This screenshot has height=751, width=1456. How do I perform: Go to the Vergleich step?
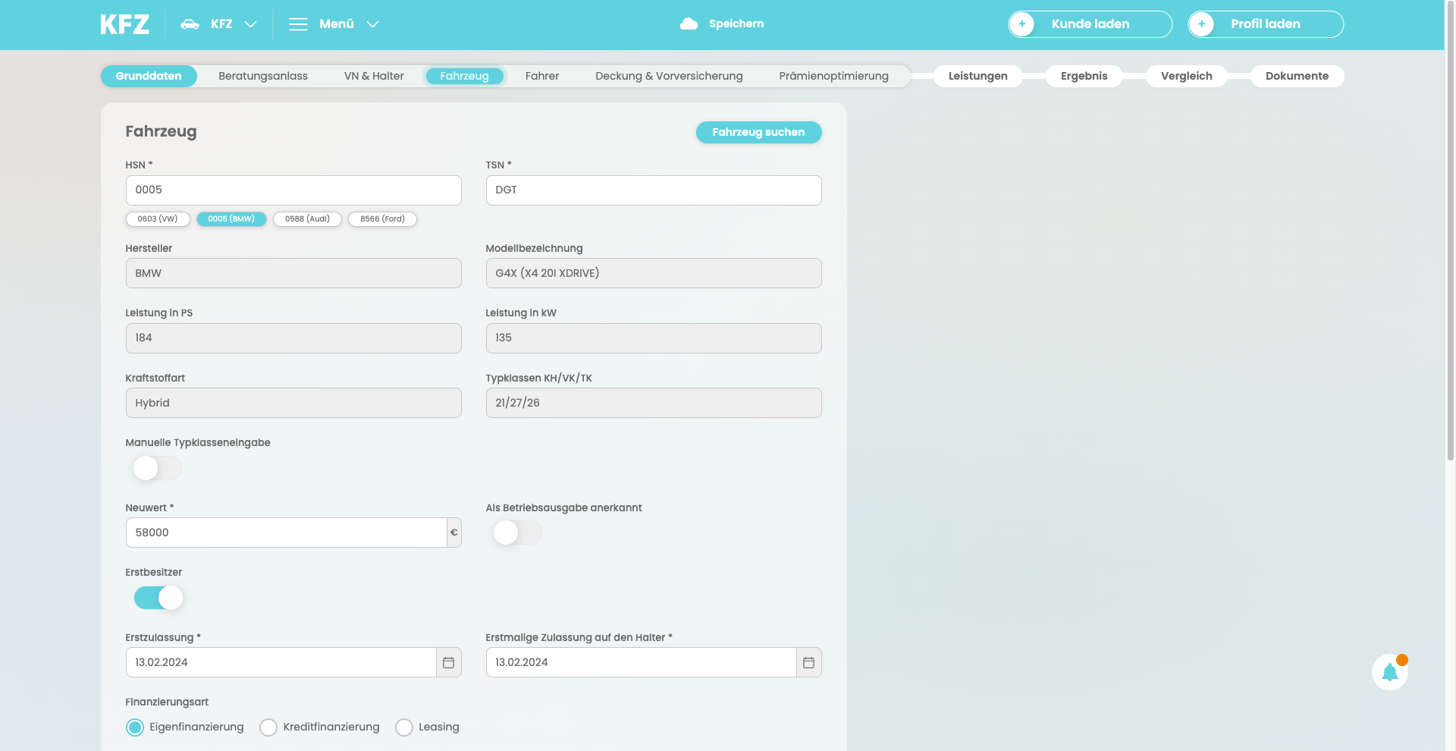point(1187,76)
